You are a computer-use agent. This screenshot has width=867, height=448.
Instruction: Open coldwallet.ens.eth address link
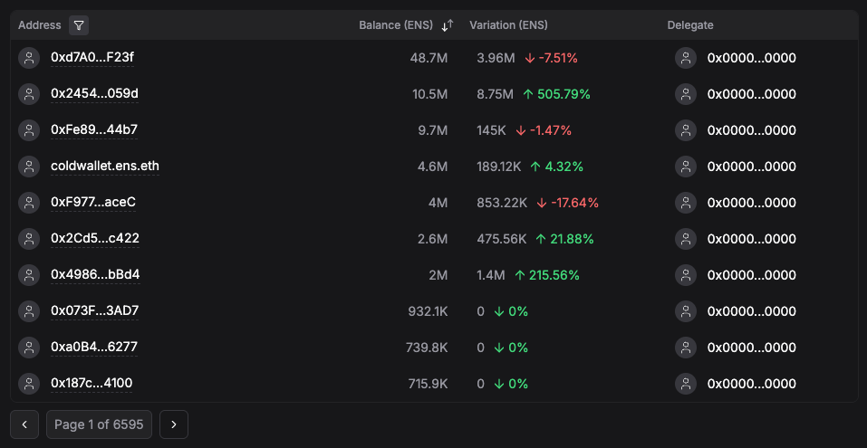pyautogui.click(x=105, y=166)
